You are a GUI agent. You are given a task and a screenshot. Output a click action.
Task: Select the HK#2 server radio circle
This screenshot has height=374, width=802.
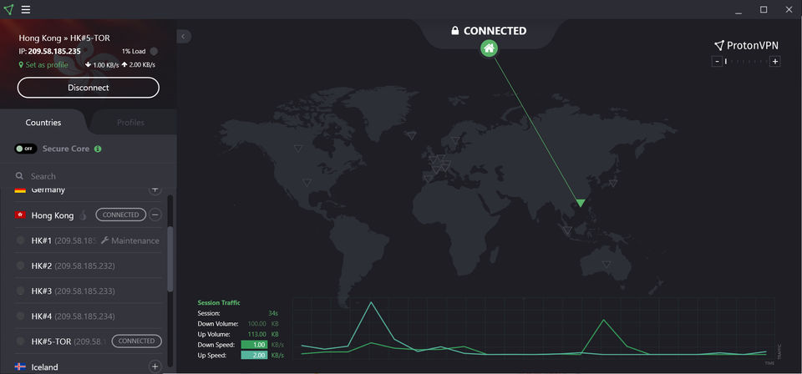pyautogui.click(x=21, y=265)
